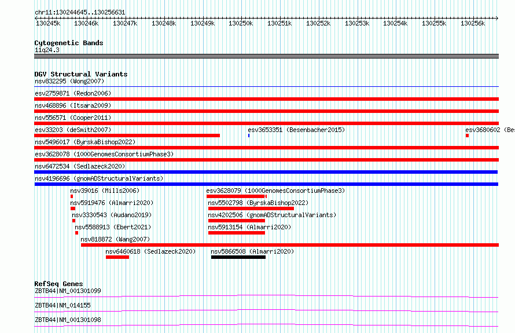Image resolution: width=515 pixels, height=333 pixels.
Task: Open the nsv6472534 (Sedlazeck2020) variant label
Action: tap(80, 166)
